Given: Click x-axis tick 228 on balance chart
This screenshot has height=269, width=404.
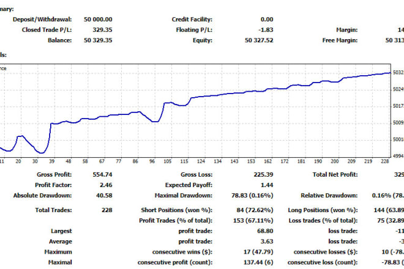Looking at the screenshot, I should (x=384, y=161).
